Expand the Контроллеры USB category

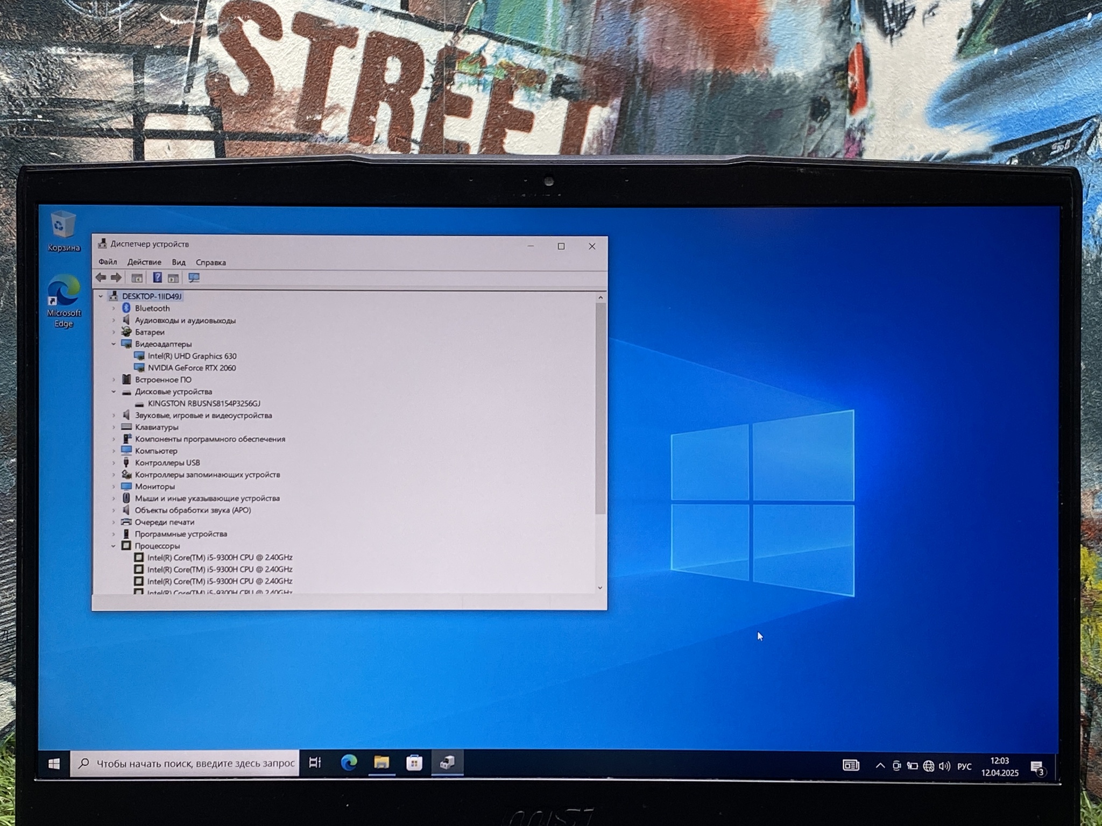coord(114,462)
